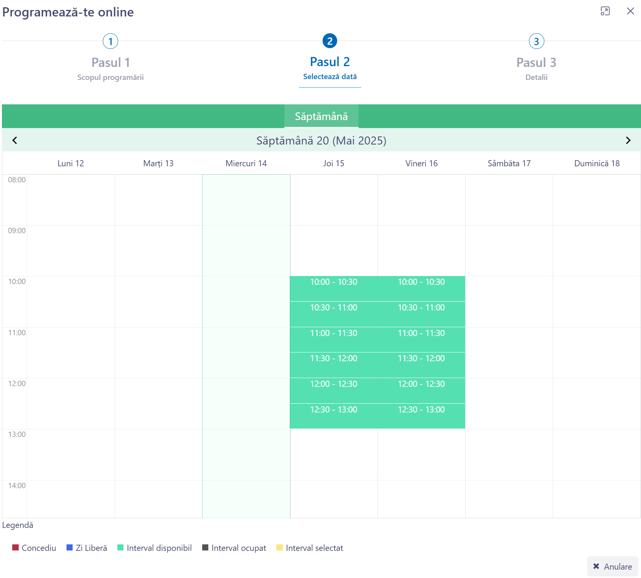Book Friday 10:30 - 11:00 slot
The height and width of the screenshot is (578, 641).
[421, 314]
